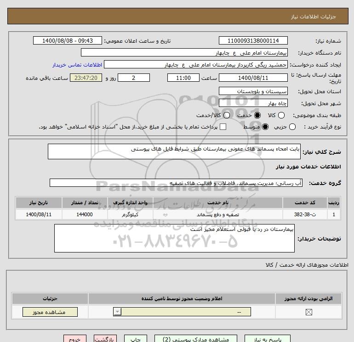Select the خدمت radio option

pos(257,115)
